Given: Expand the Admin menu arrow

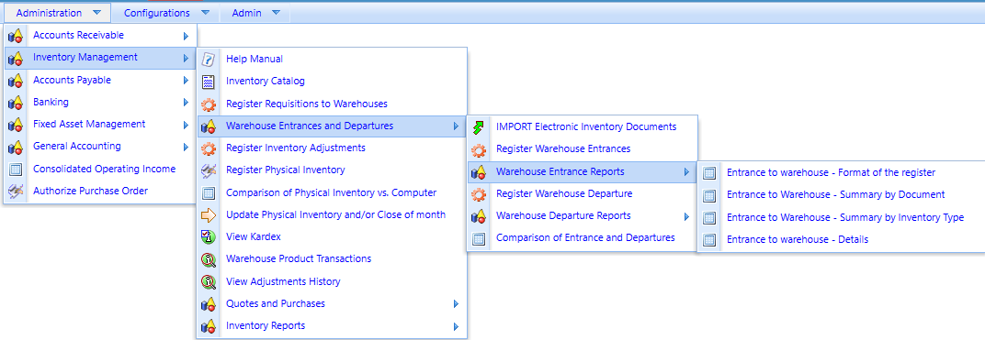Looking at the screenshot, I should point(277,13).
